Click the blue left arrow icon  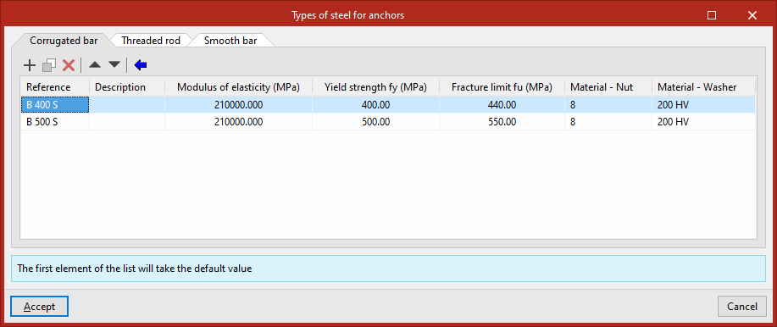141,65
